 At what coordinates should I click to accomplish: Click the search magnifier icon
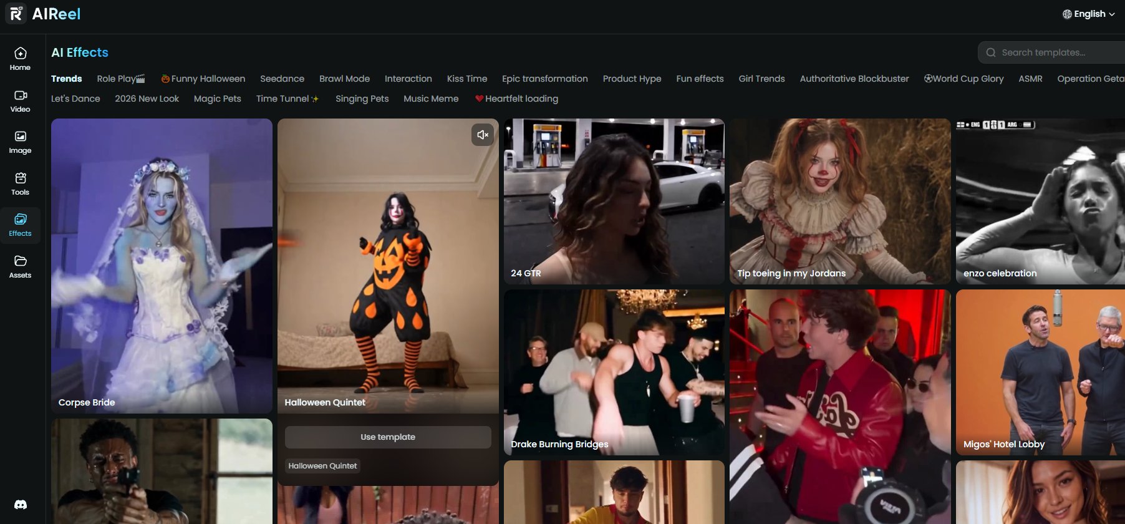click(991, 52)
